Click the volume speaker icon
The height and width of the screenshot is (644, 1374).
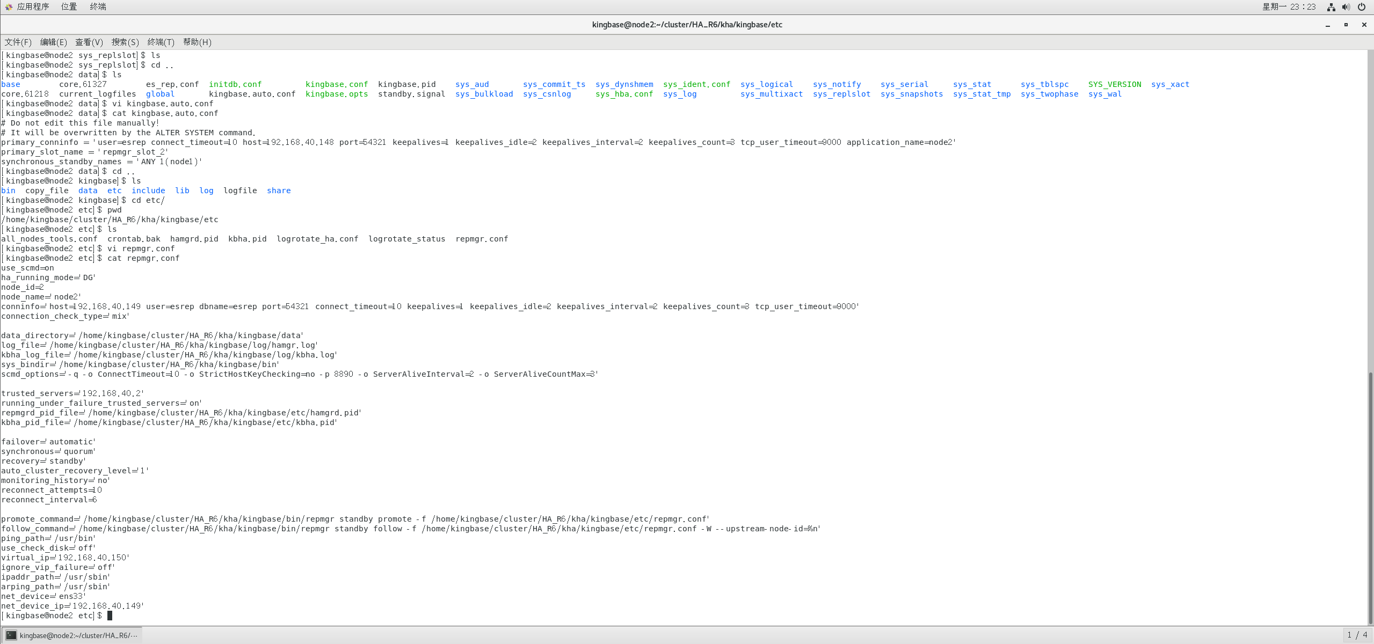(x=1346, y=7)
